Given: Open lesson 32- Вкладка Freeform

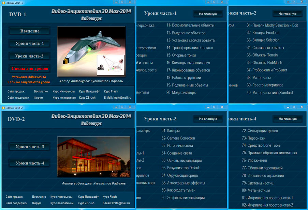Looking at the screenshot, I should [263, 33].
